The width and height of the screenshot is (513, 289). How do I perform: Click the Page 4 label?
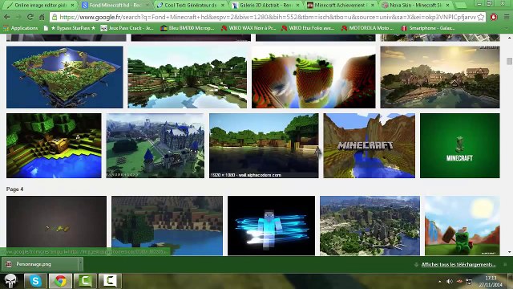click(x=14, y=189)
